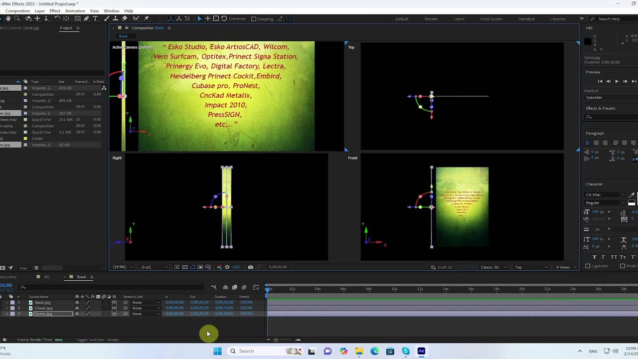
Task: Open the Graph Editor icon
Action: pos(256,287)
